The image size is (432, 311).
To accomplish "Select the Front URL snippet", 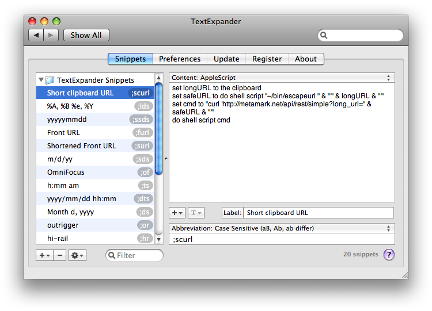I will pyautogui.click(x=95, y=133).
